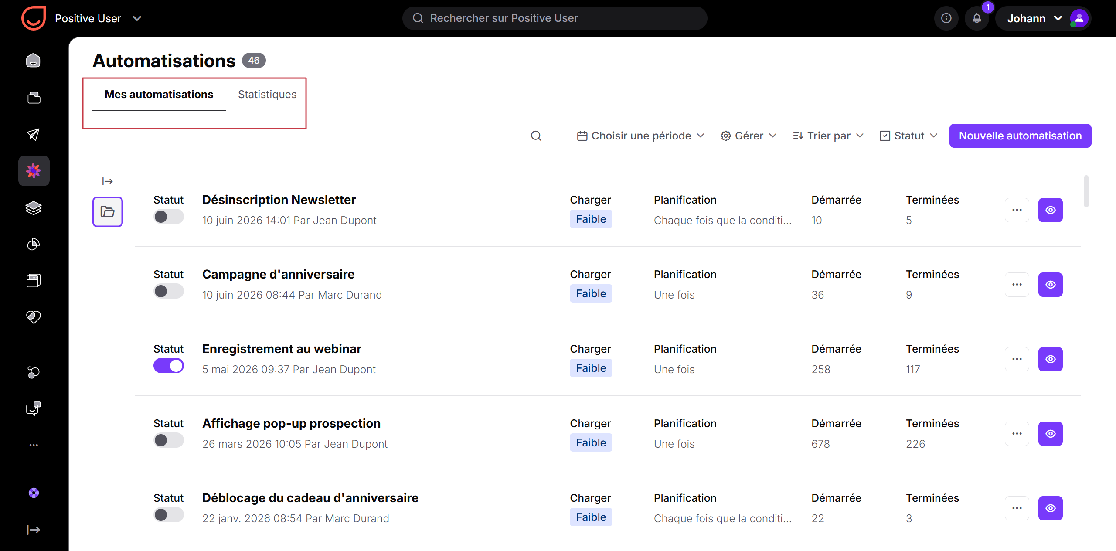View Enregistrement au webinar via eye button
Viewport: 1116px width, 551px height.
pos(1051,359)
